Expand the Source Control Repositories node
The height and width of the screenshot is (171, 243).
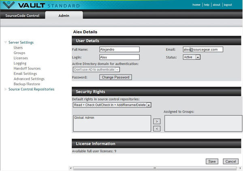6,89
